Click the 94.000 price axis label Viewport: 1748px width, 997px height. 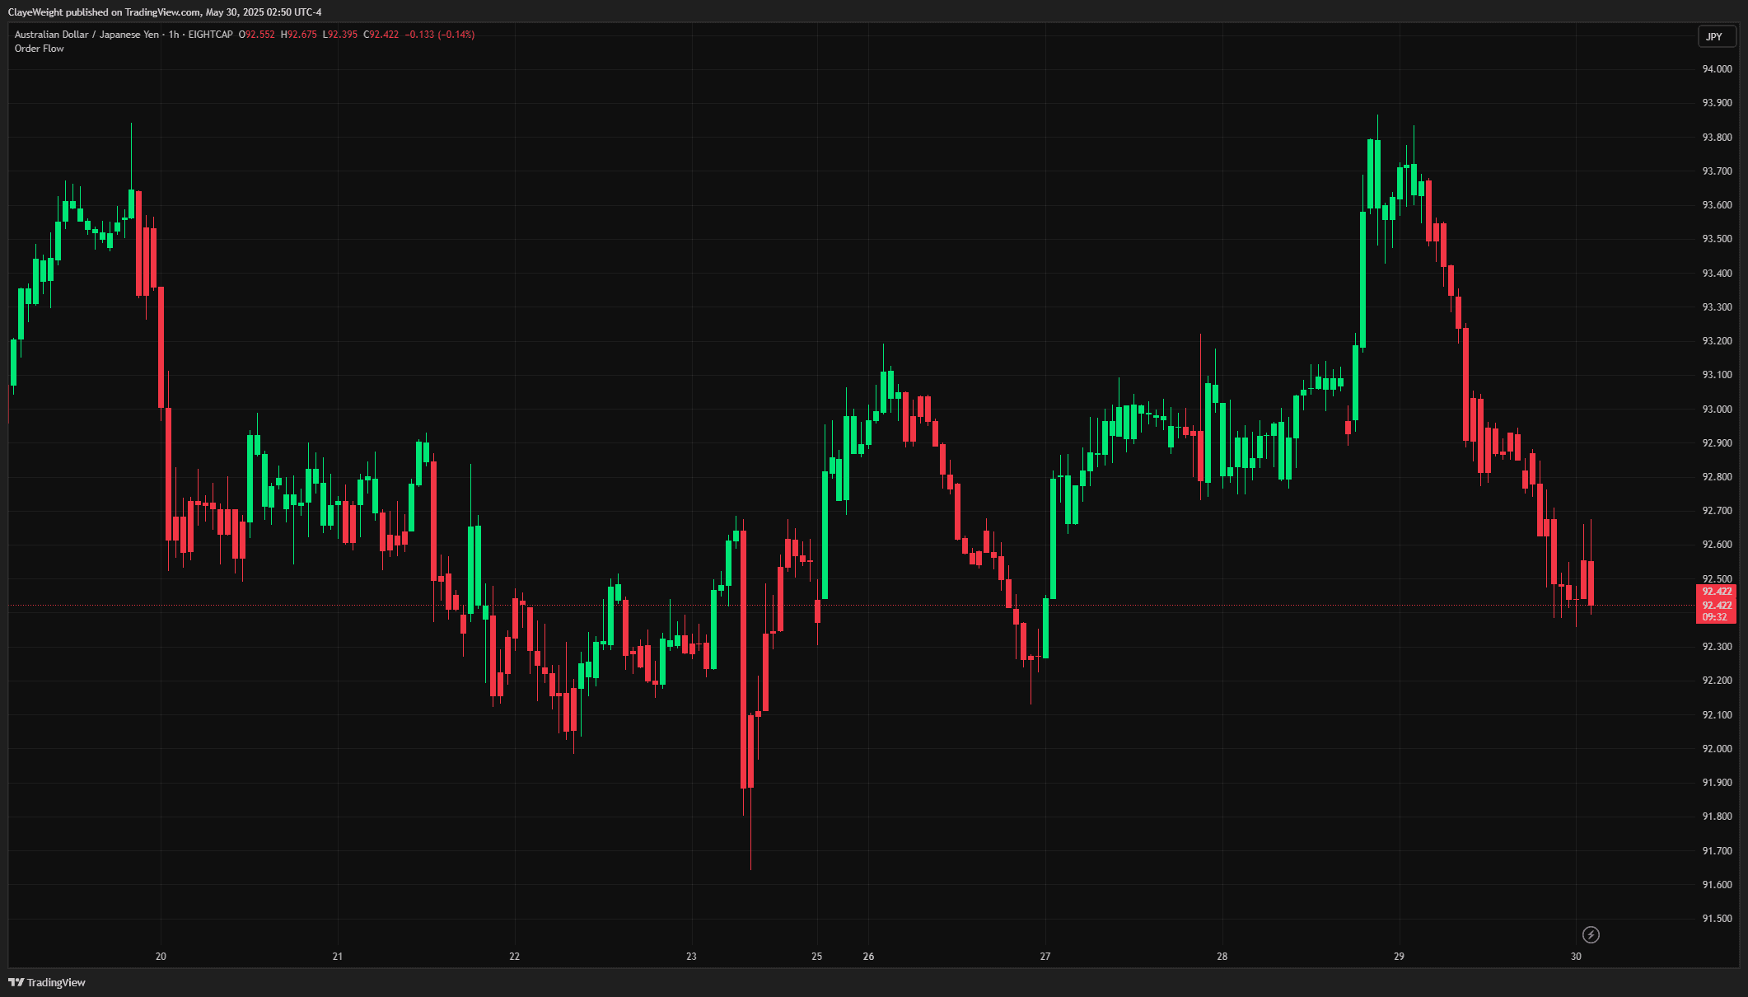pyautogui.click(x=1717, y=69)
